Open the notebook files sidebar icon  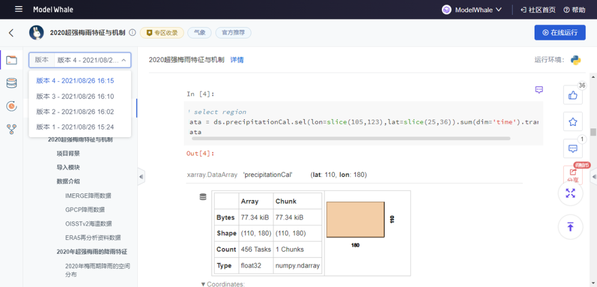pyautogui.click(x=12, y=60)
